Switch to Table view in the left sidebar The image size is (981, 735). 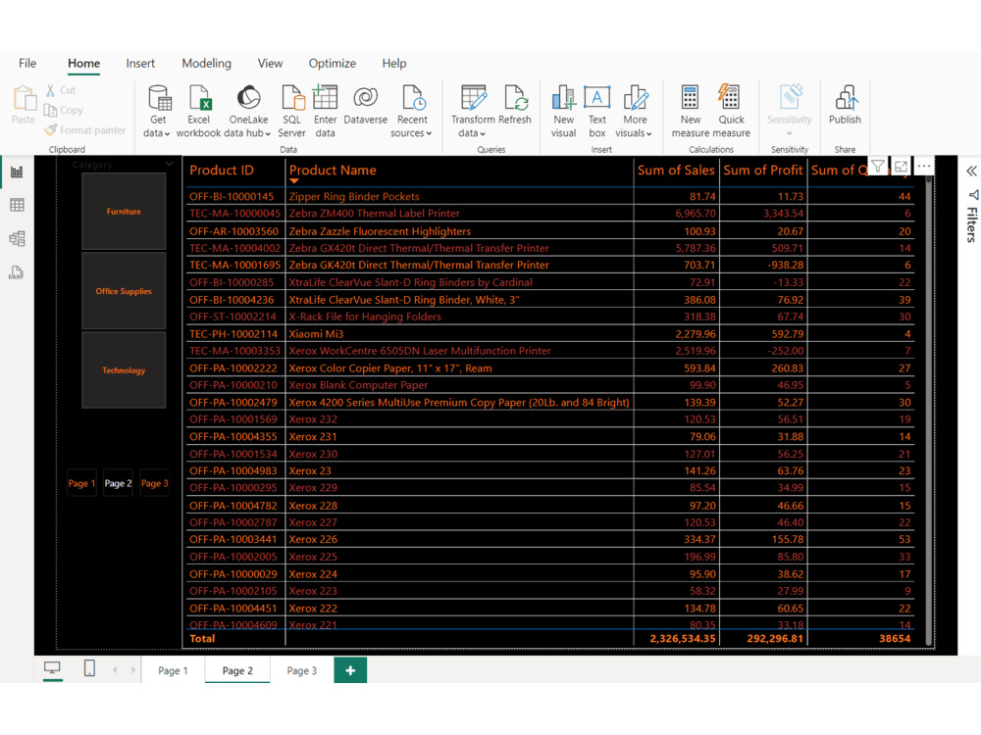(x=16, y=205)
